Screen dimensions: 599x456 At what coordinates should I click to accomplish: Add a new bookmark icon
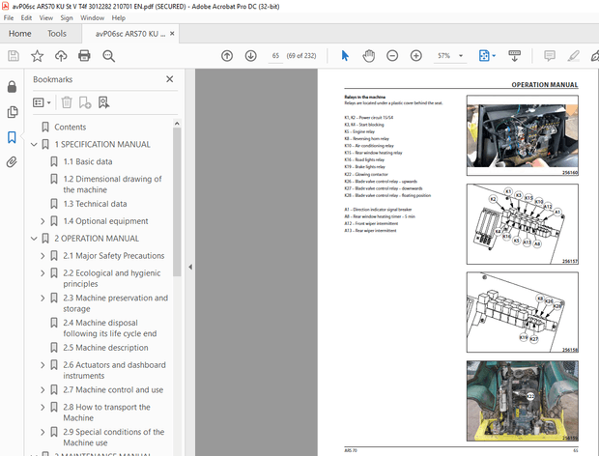coord(84,102)
